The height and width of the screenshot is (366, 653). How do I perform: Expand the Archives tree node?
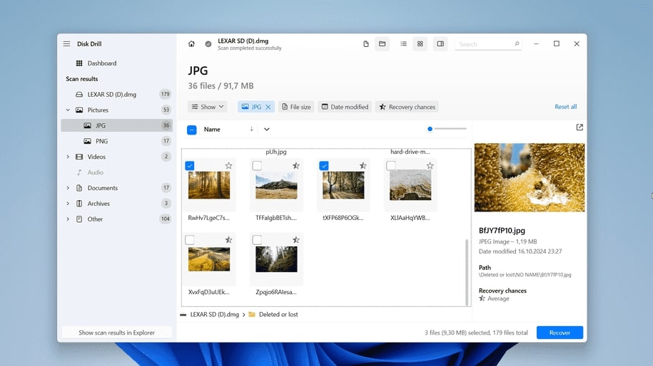point(68,204)
